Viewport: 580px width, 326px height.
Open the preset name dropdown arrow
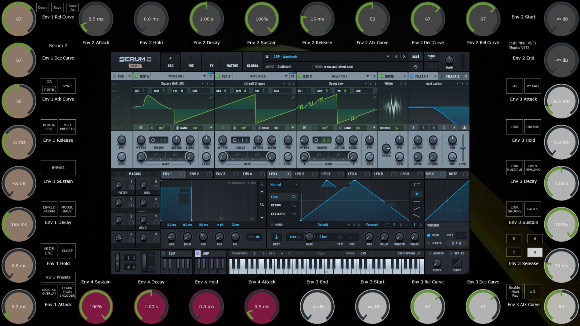point(388,56)
